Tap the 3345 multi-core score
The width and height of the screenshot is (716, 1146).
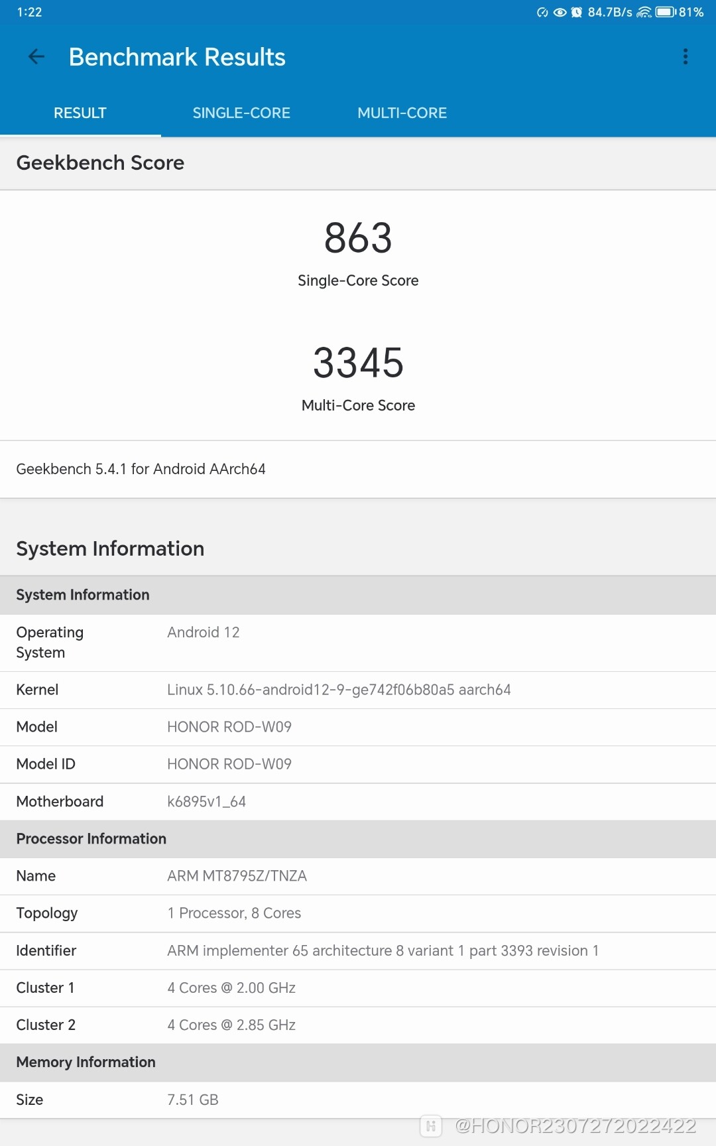pos(358,363)
